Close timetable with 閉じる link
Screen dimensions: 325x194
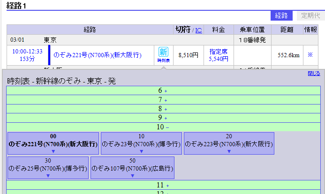pos(314,74)
